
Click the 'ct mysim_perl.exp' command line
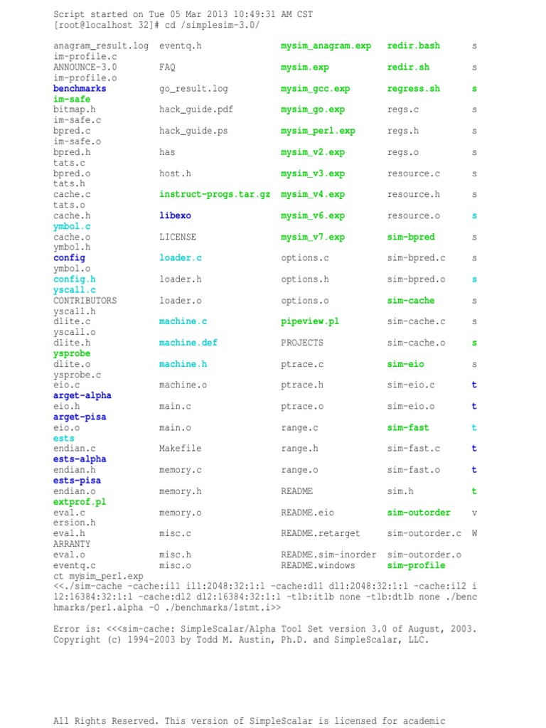tap(98, 576)
